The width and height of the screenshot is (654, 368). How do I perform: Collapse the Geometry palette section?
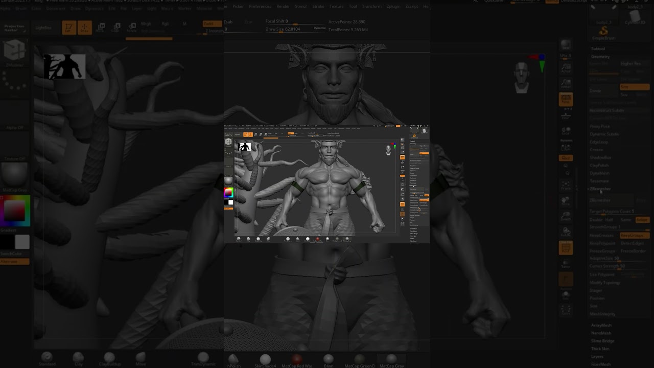click(x=600, y=57)
